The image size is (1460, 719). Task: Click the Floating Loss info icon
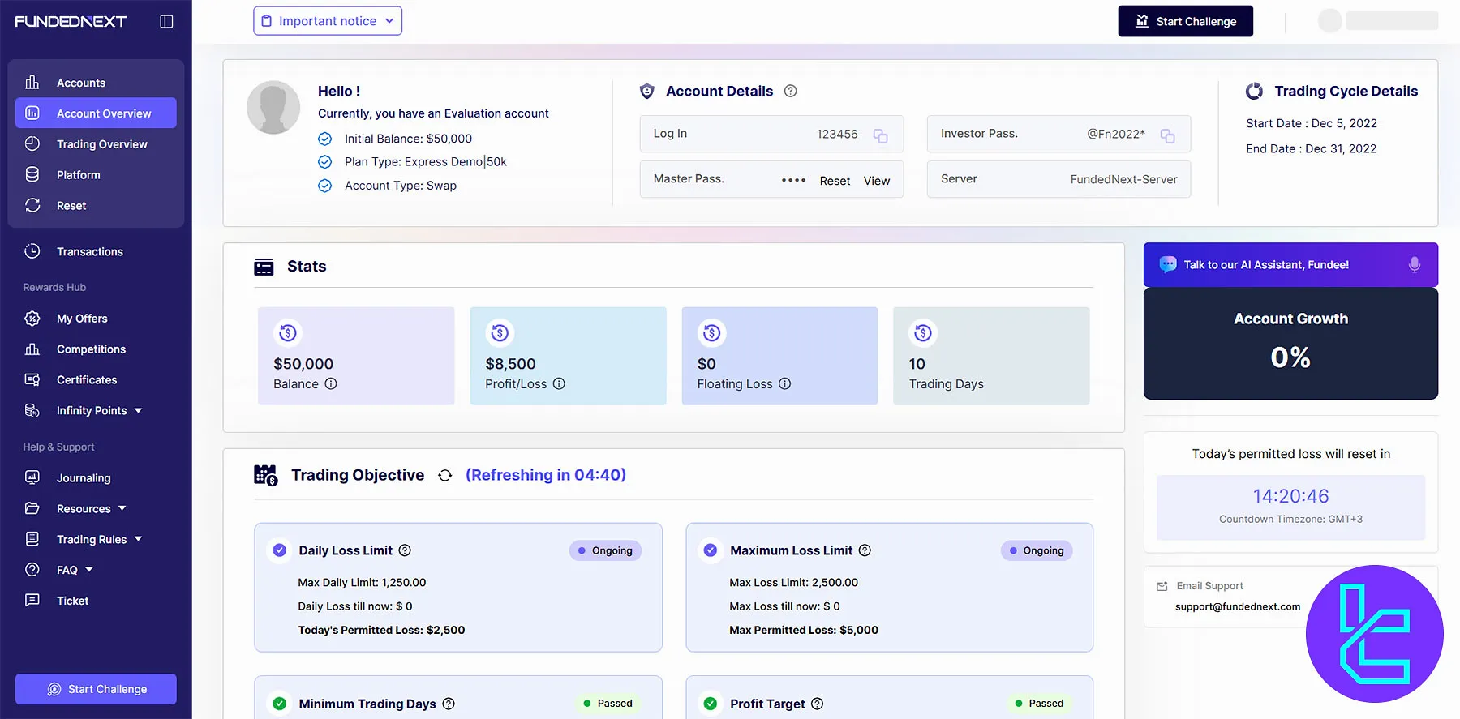click(784, 384)
